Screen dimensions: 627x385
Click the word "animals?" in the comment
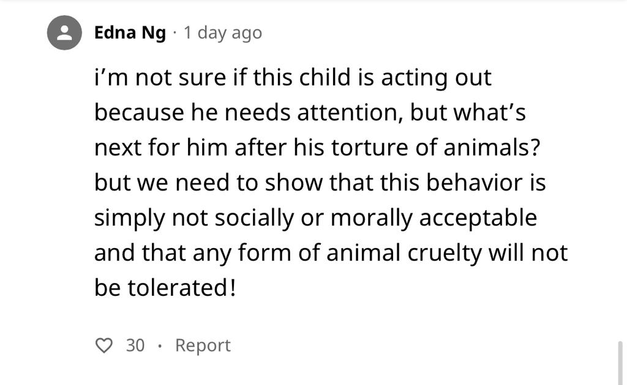tap(492, 147)
